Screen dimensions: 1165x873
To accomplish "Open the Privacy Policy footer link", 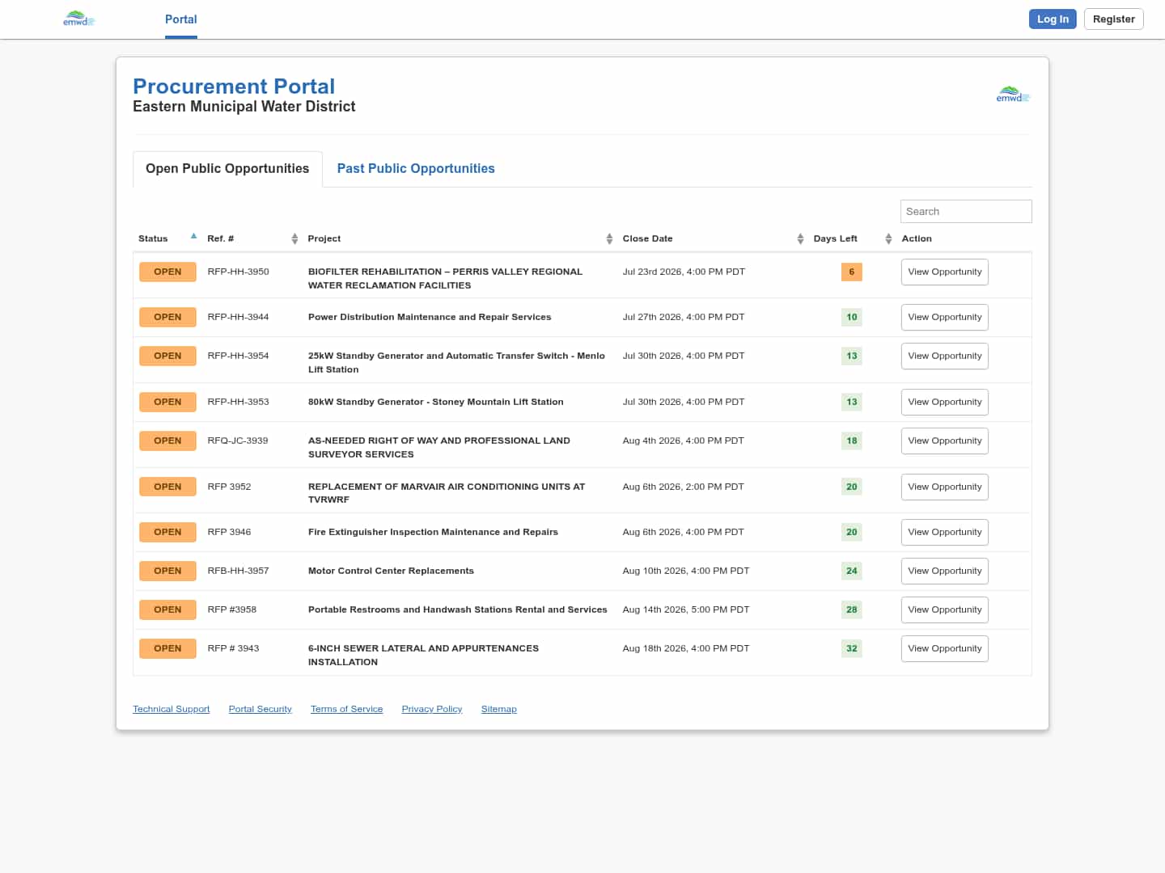I will [x=432, y=709].
